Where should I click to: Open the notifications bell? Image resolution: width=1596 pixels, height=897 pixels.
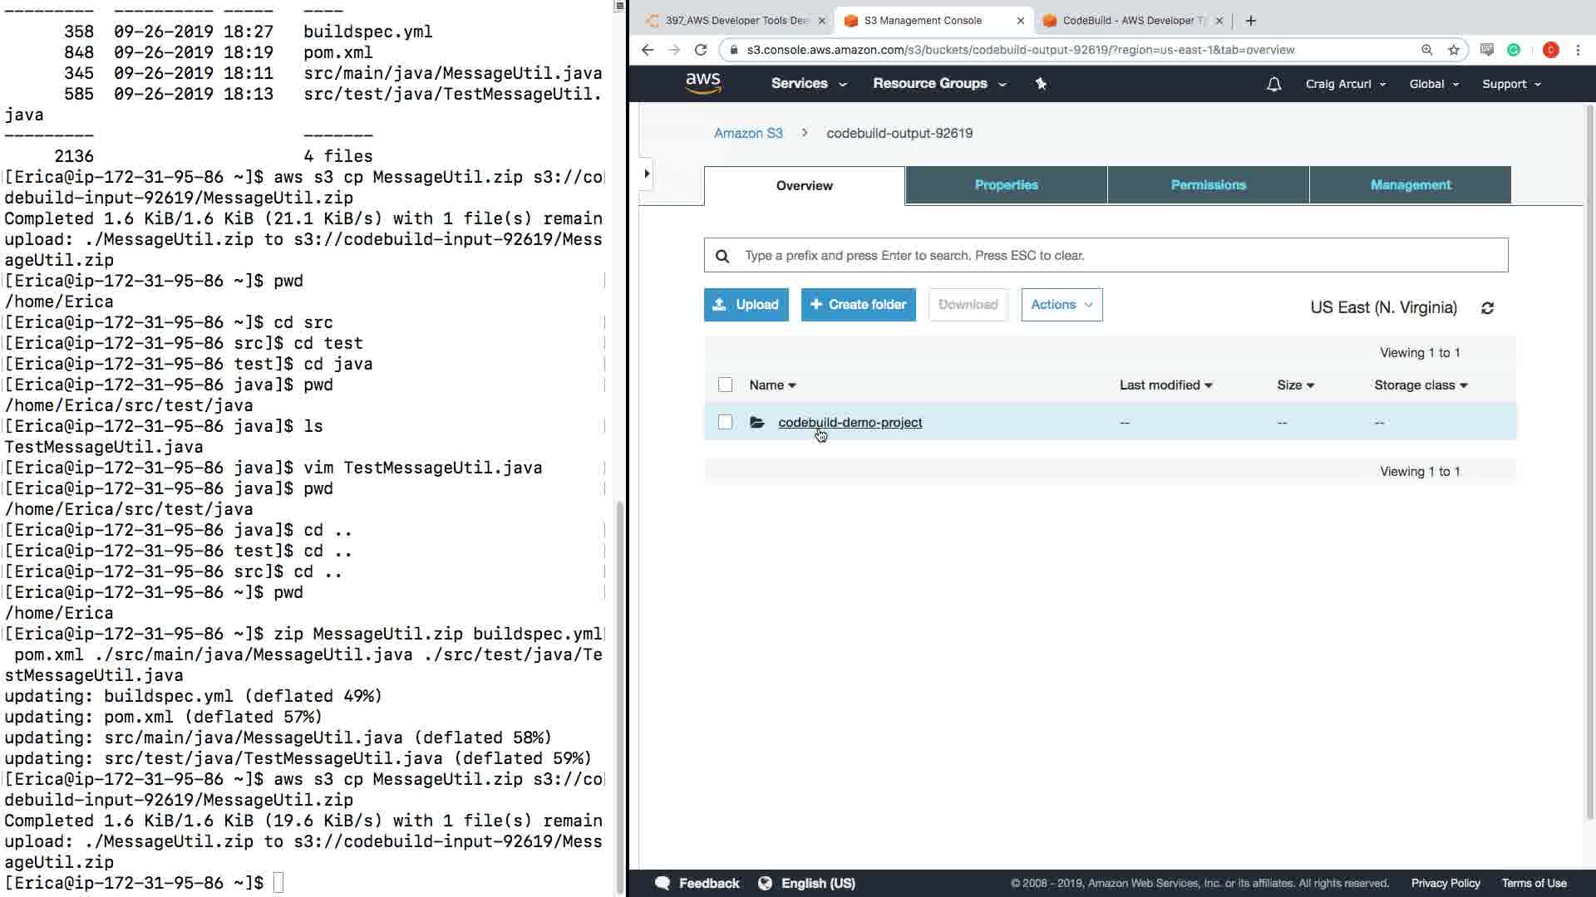[x=1273, y=84]
